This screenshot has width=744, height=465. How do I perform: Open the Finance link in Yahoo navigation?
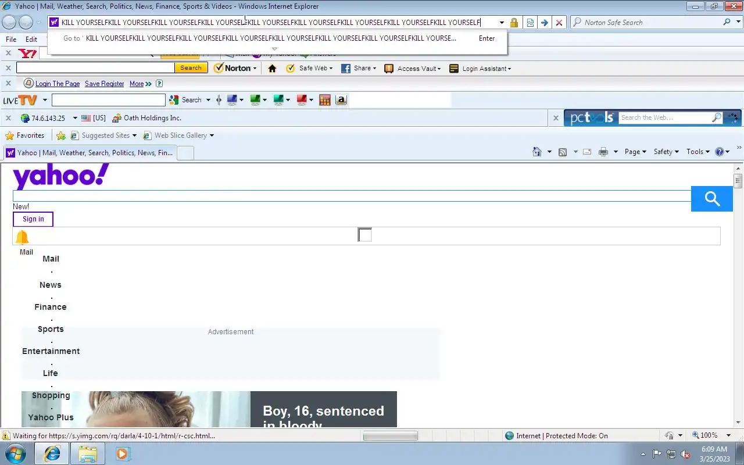click(51, 307)
